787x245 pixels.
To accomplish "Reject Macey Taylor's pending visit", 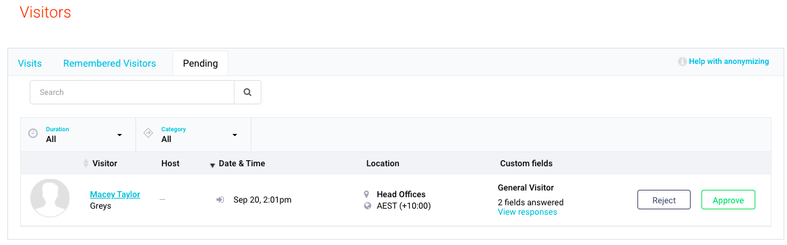I will click(664, 200).
